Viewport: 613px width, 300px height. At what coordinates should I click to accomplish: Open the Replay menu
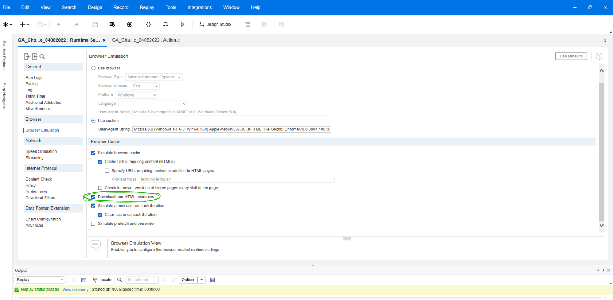(147, 7)
